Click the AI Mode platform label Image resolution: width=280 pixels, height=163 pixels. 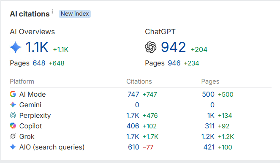pyautogui.click(x=33, y=94)
